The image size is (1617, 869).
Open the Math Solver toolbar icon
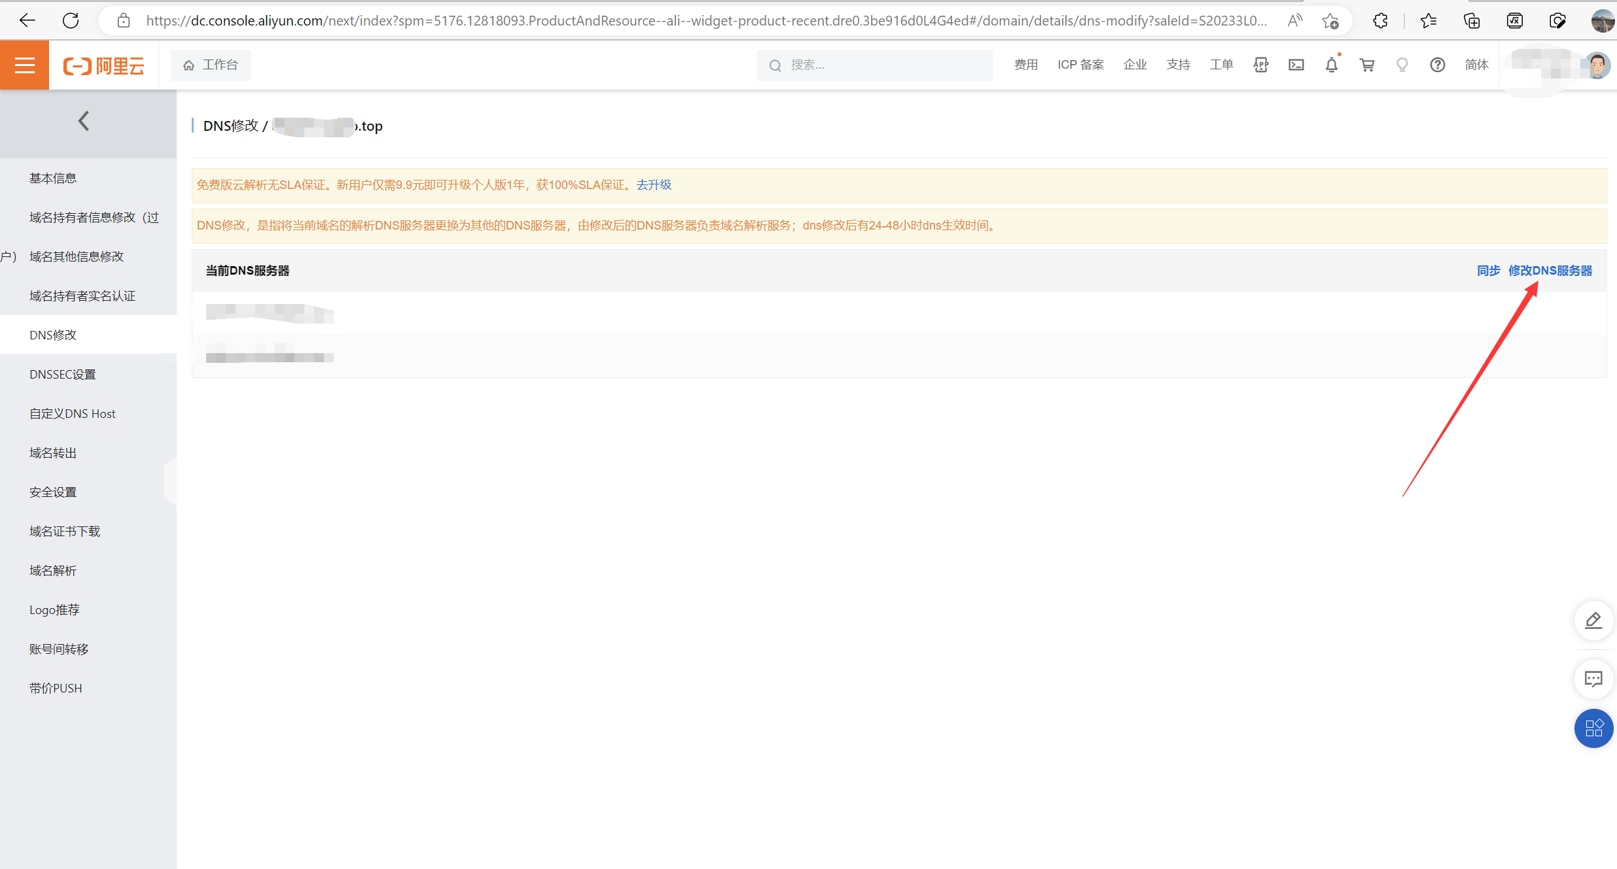click(x=1514, y=20)
